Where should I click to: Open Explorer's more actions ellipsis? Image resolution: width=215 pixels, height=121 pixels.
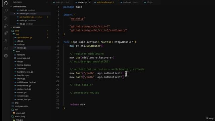tap(47, 2)
